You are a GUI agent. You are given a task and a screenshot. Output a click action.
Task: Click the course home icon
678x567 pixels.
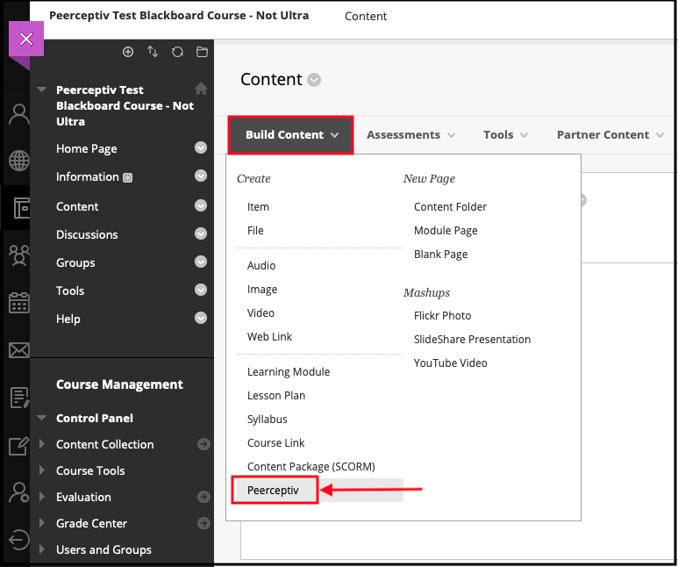[x=201, y=89]
